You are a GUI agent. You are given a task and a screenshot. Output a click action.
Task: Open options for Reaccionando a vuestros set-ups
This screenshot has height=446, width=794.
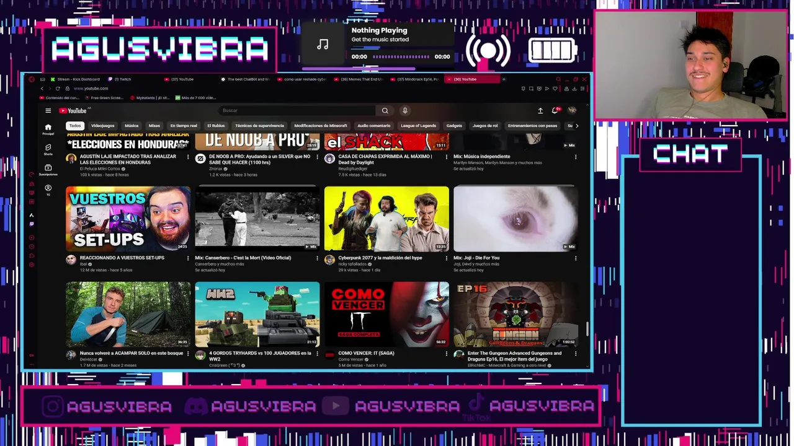(x=188, y=258)
